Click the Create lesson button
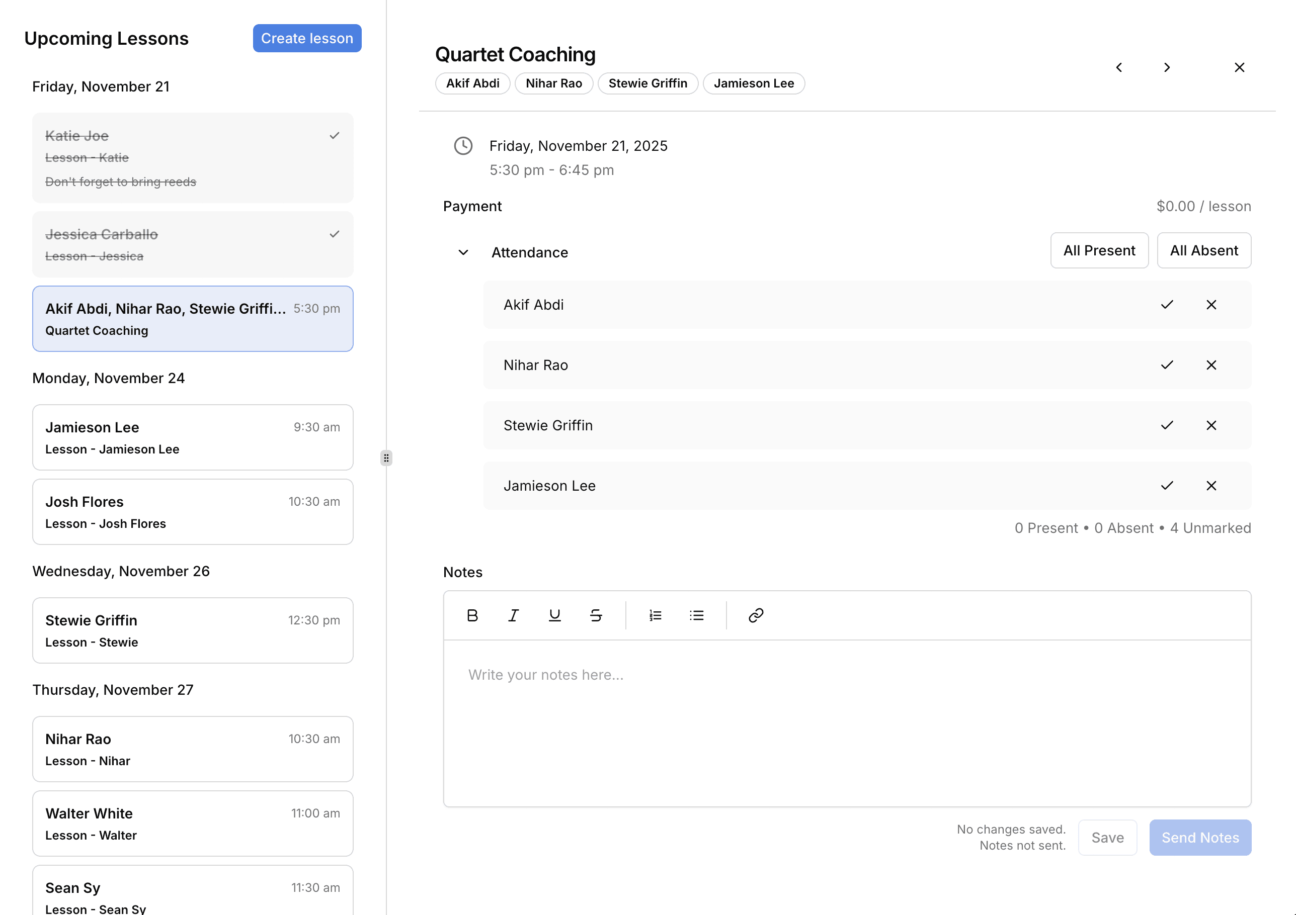The image size is (1296, 915). (306, 38)
